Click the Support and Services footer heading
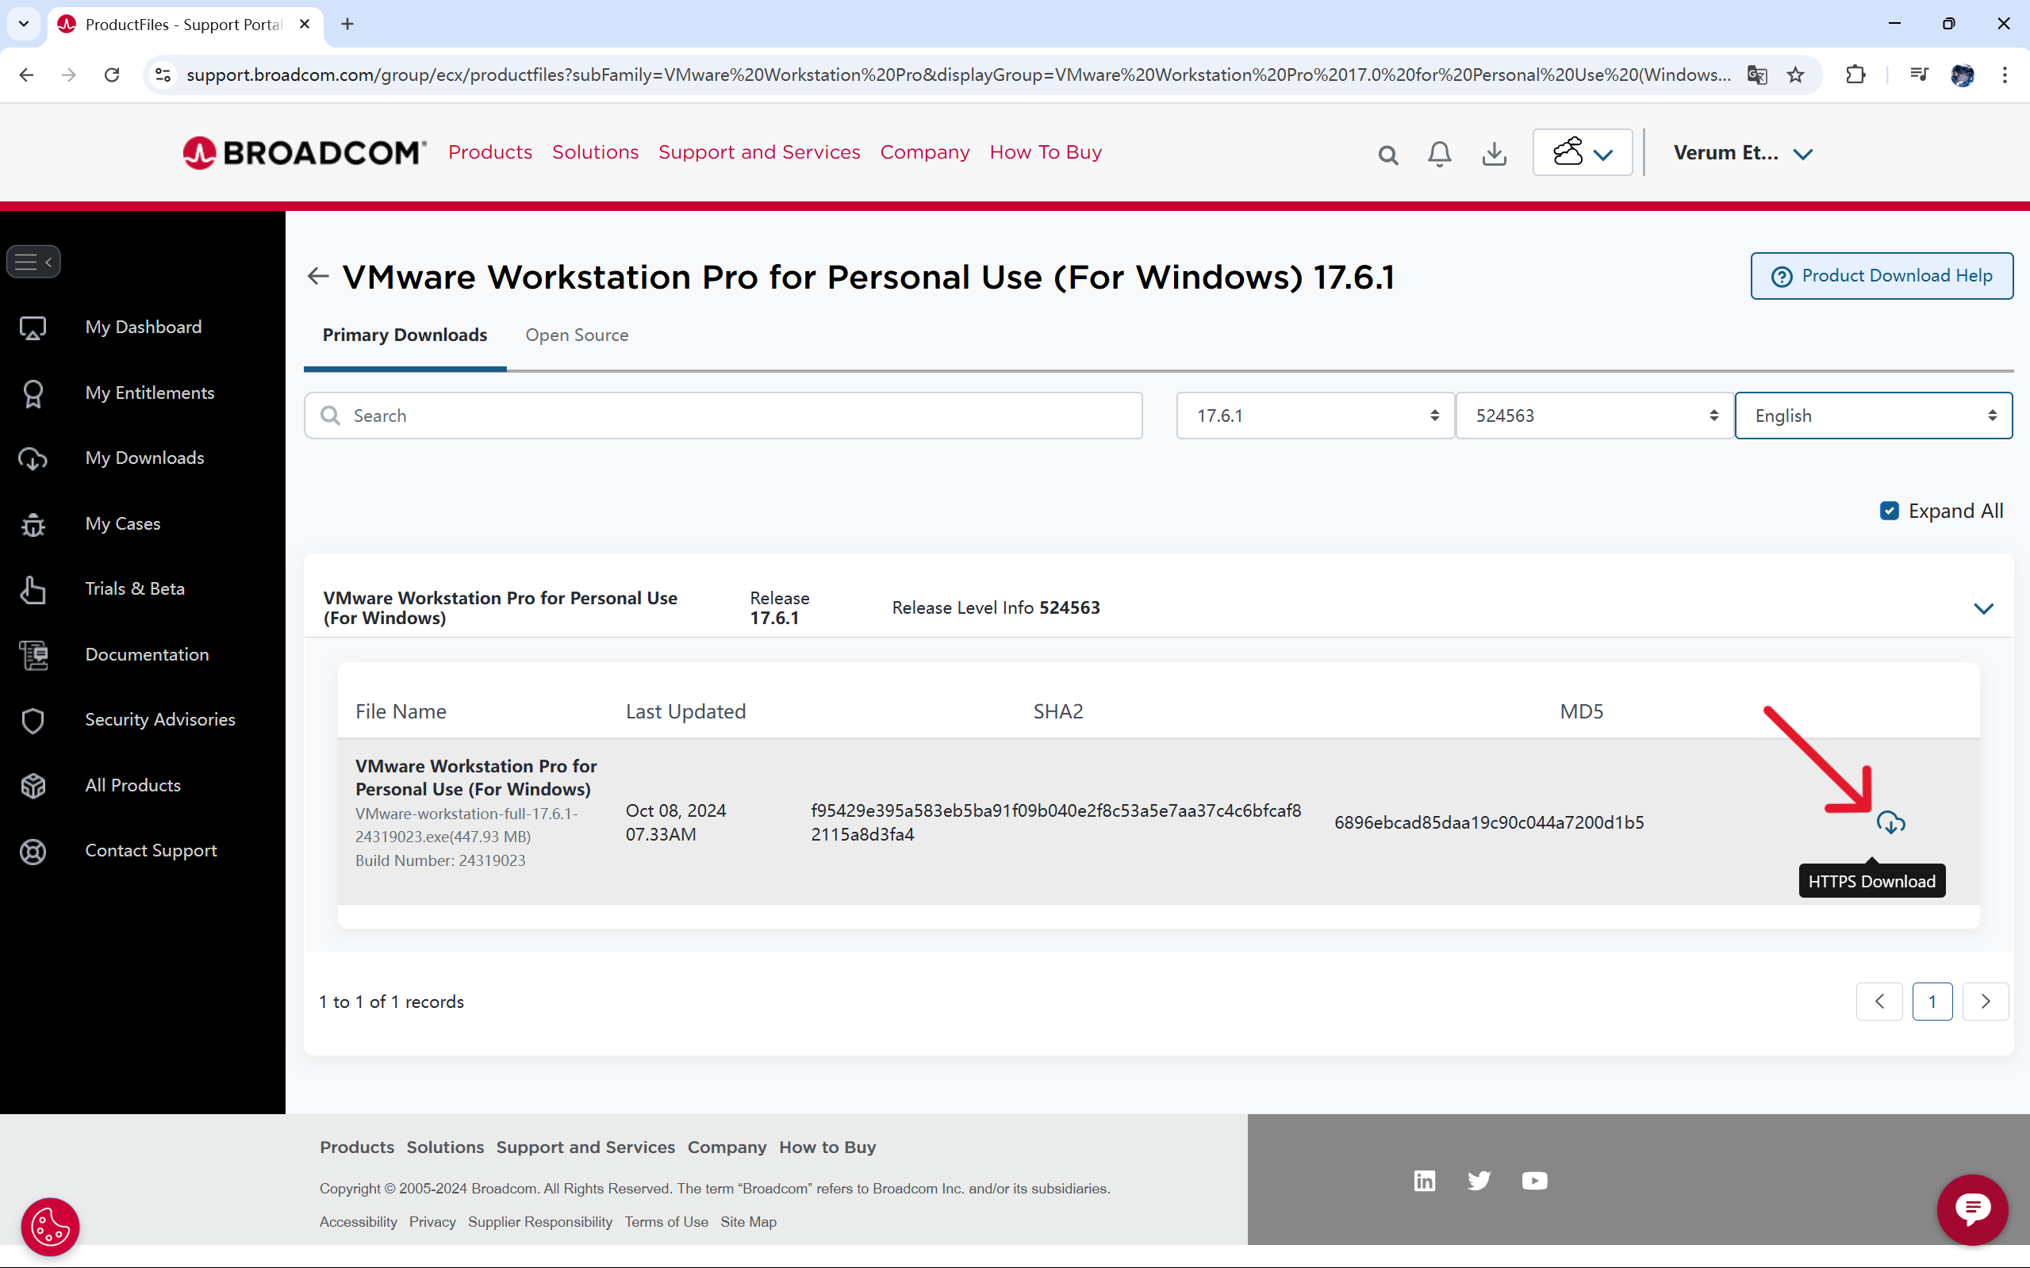 coord(585,1147)
